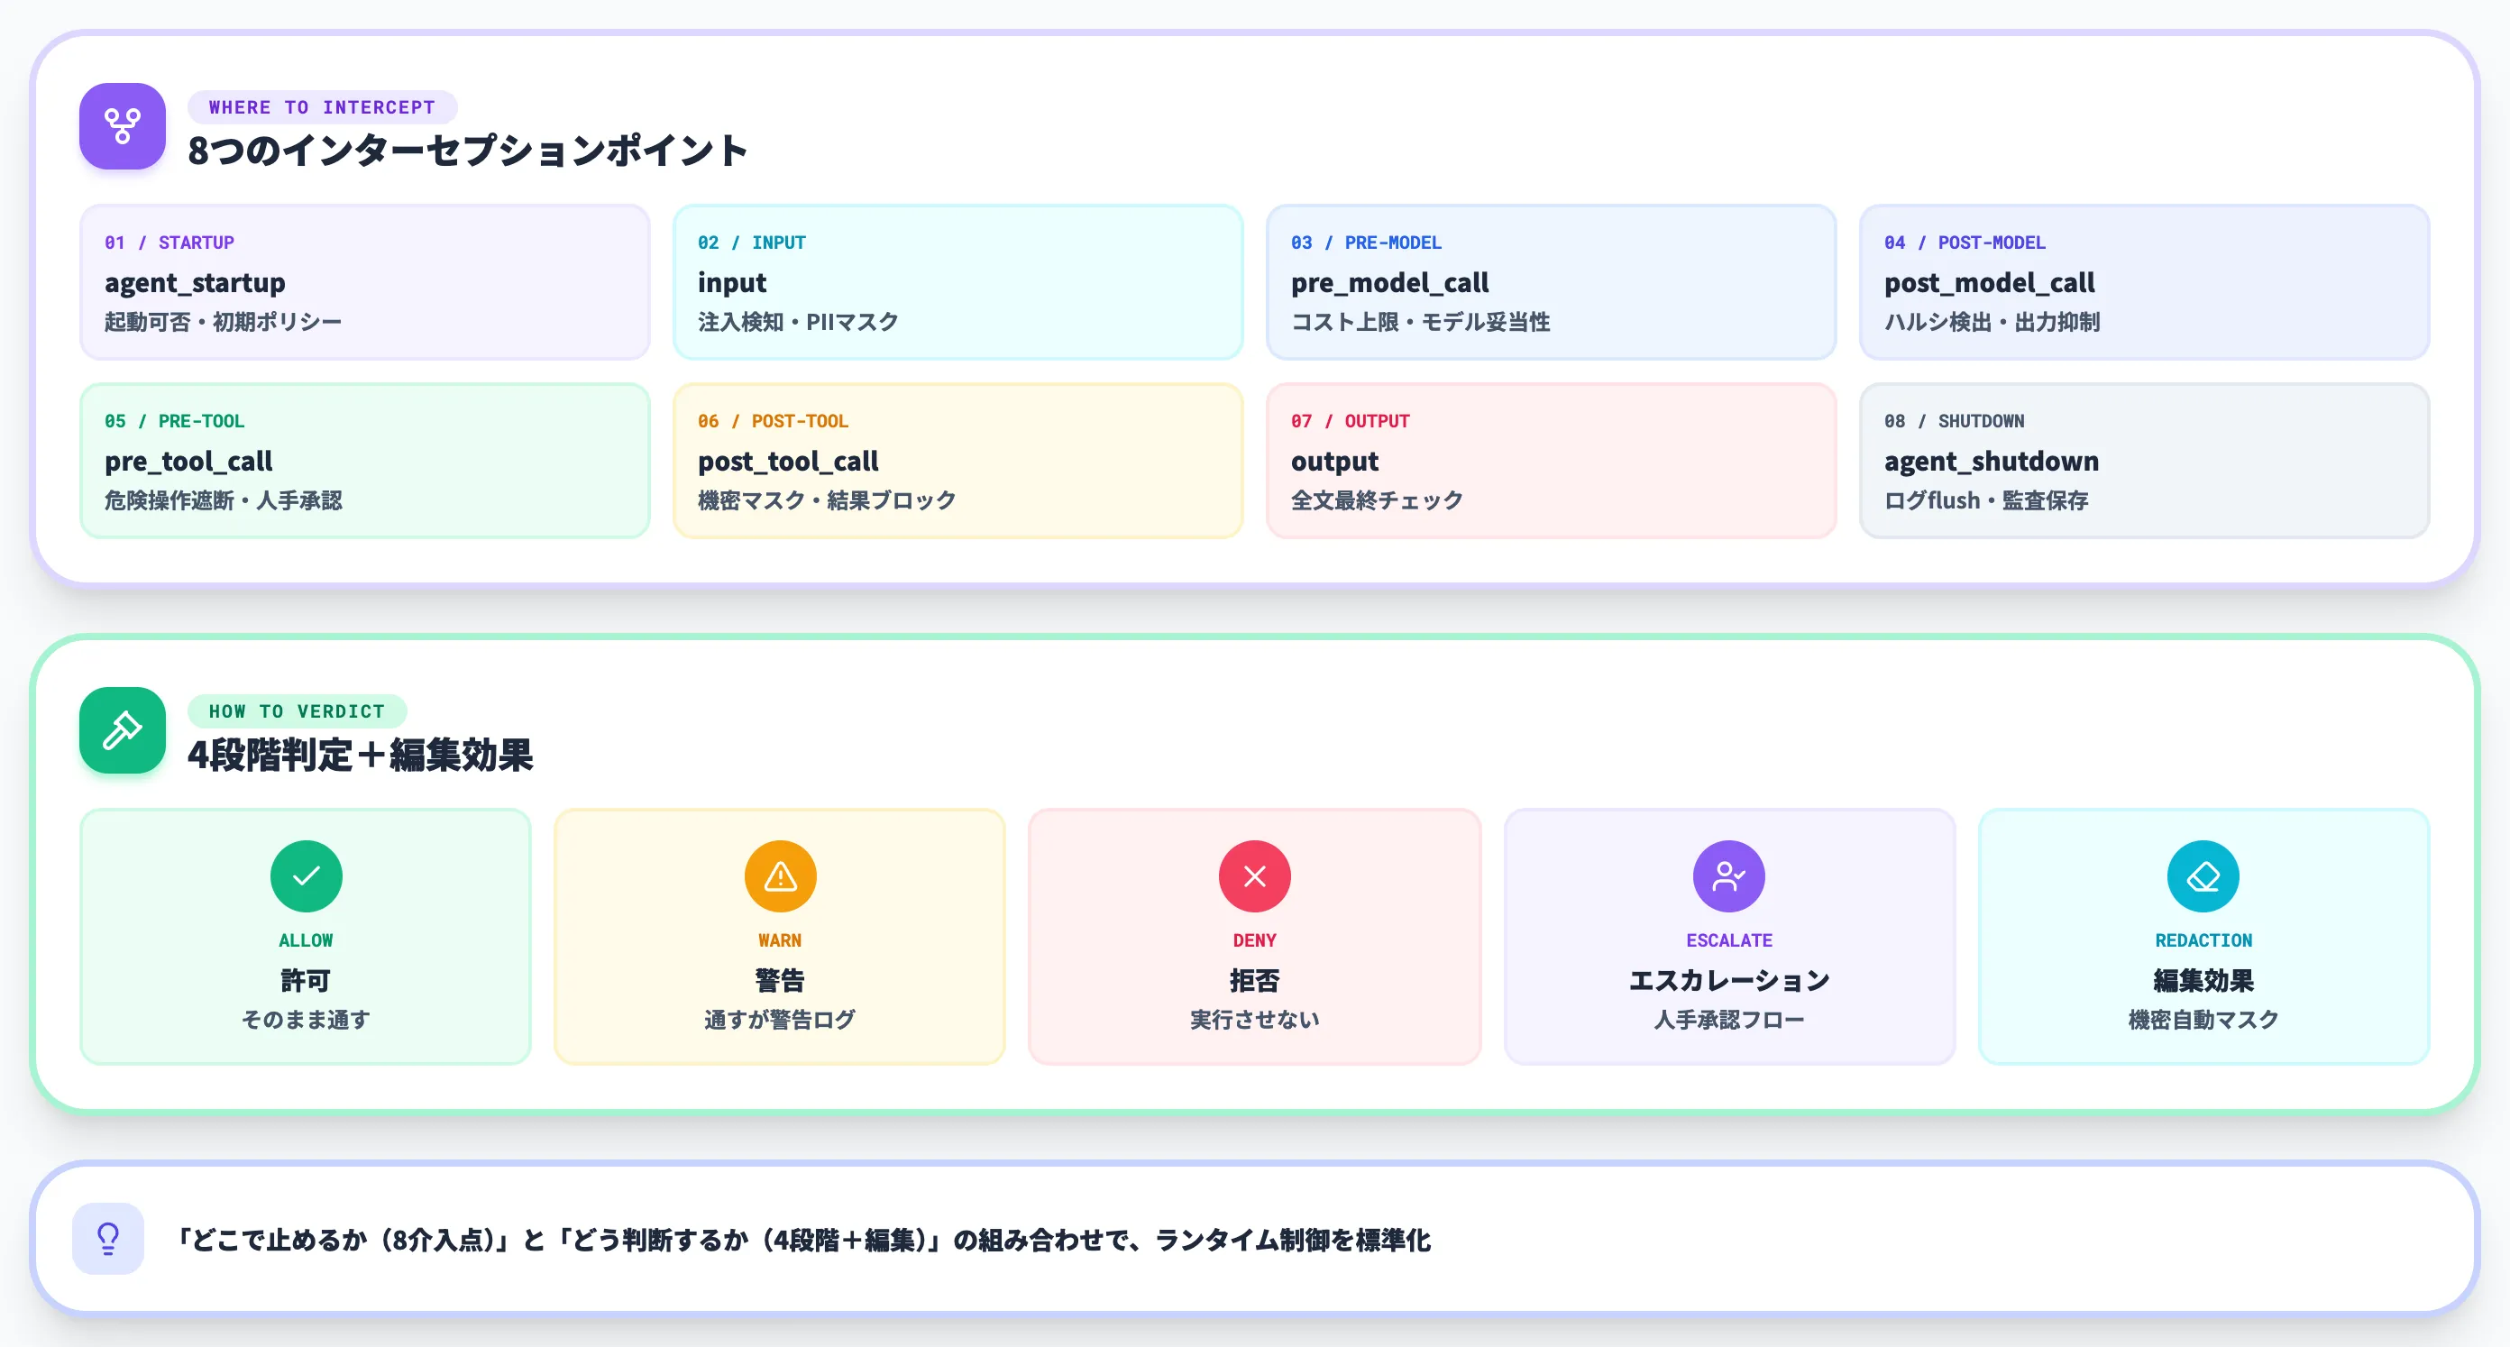The width and height of the screenshot is (2510, 1347).
Task: Select the post_tool_call card
Action: coord(957,460)
